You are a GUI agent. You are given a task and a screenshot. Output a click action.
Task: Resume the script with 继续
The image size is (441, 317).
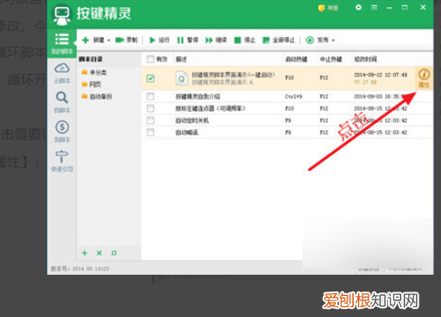216,40
